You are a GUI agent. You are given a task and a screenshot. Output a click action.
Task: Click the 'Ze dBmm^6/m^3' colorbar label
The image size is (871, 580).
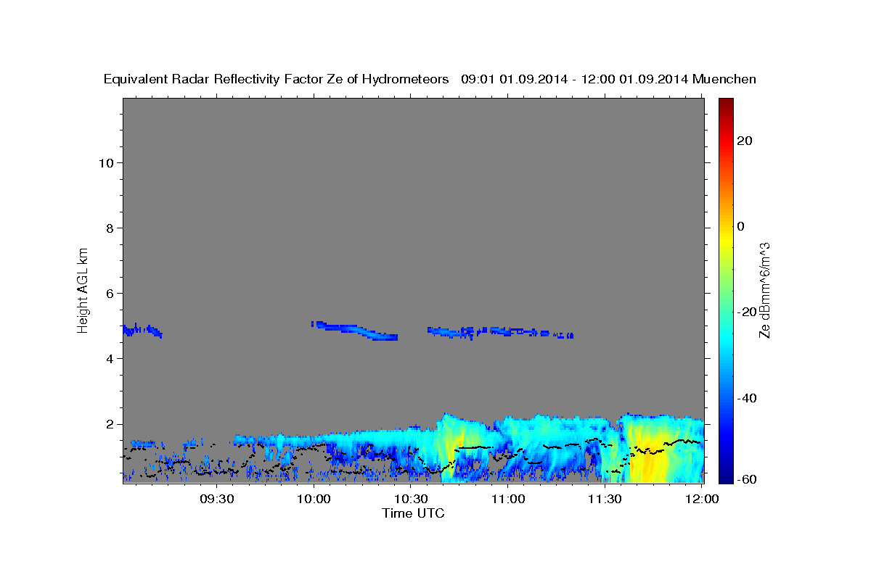tap(764, 290)
